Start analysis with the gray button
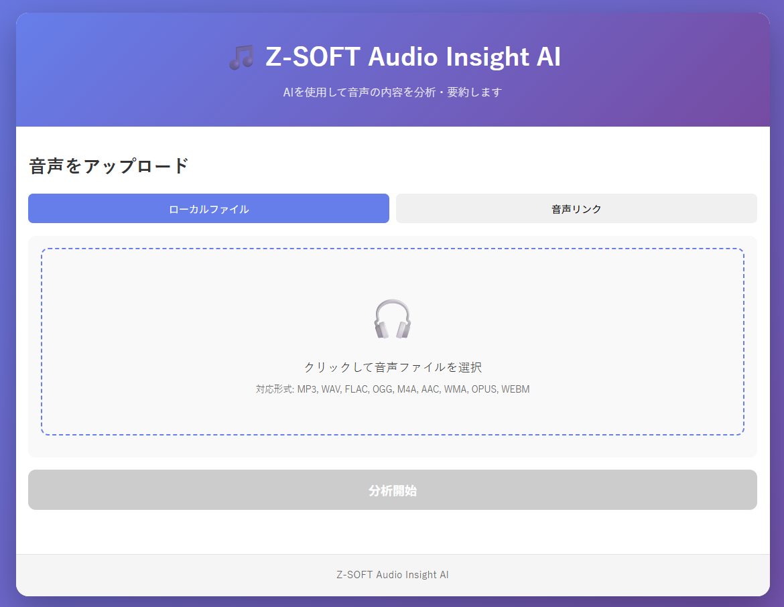Image resolution: width=784 pixels, height=607 pixels. [x=392, y=490]
